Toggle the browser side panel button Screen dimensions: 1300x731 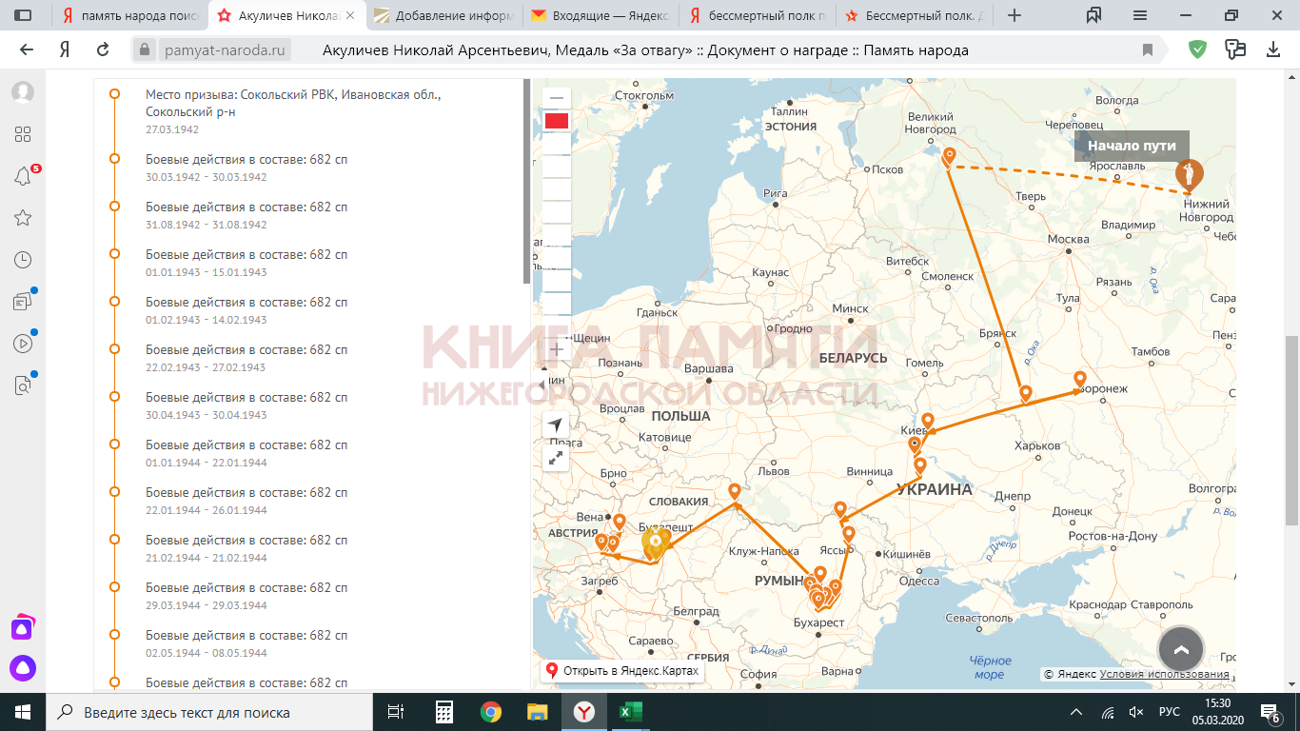(23, 15)
